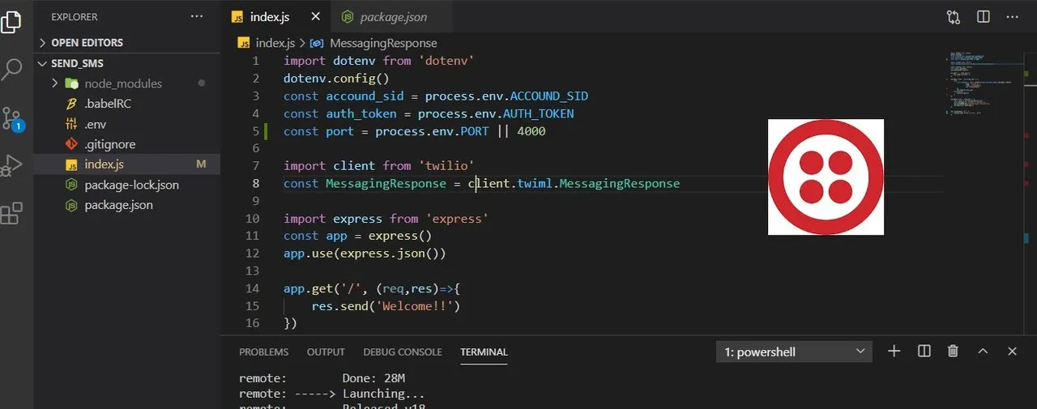Image resolution: width=1037 pixels, height=409 pixels.
Task: Click line number 14 in the gutter
Action: coord(252,288)
